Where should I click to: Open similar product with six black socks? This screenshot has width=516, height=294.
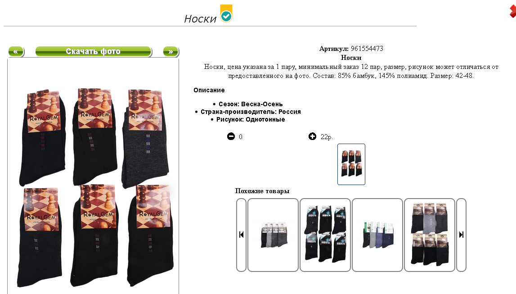pos(325,235)
